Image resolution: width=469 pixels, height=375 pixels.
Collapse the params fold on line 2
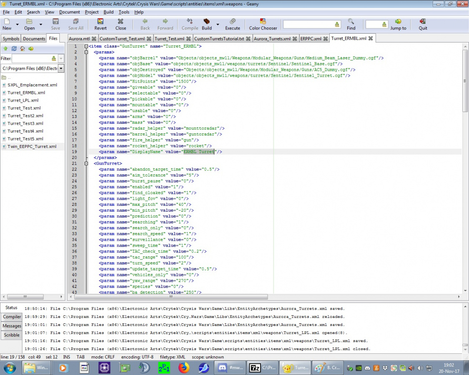(86, 52)
